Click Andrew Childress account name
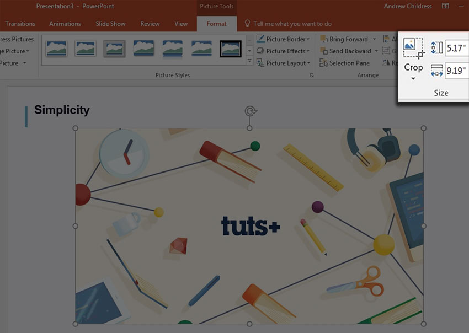 pyautogui.click(x=408, y=6)
